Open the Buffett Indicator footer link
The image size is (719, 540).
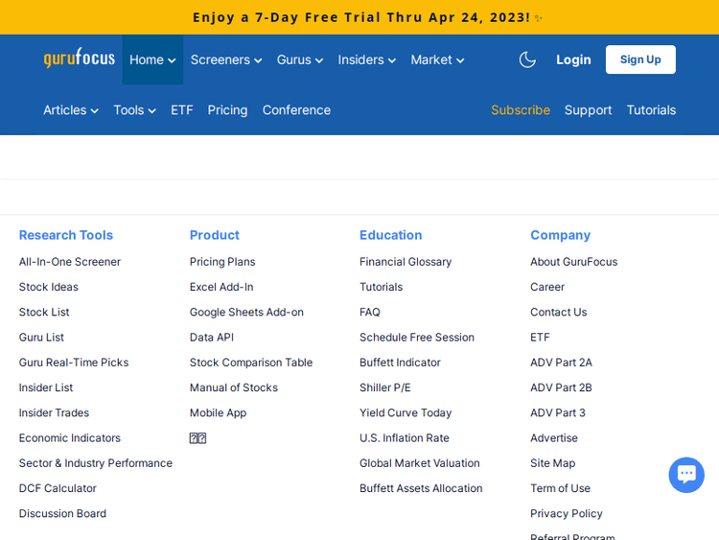(x=400, y=363)
